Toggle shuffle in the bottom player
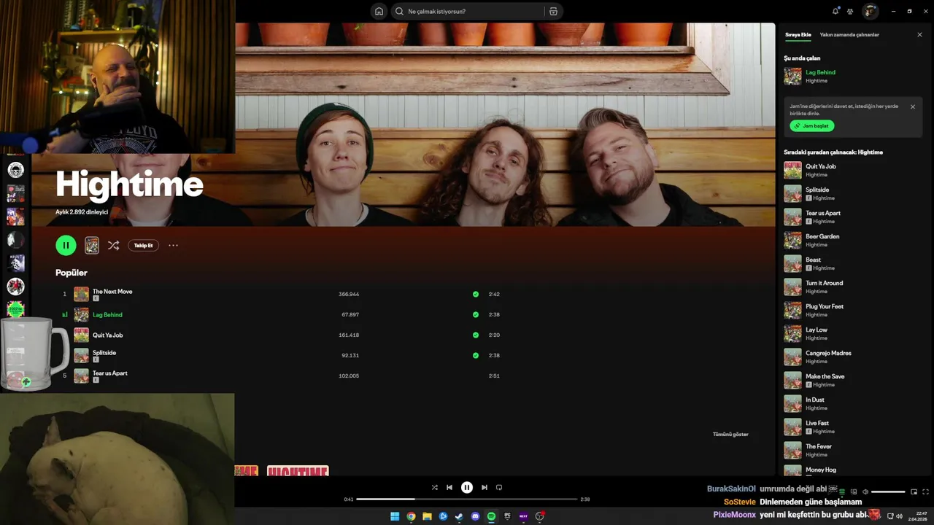The height and width of the screenshot is (525, 934). click(434, 487)
